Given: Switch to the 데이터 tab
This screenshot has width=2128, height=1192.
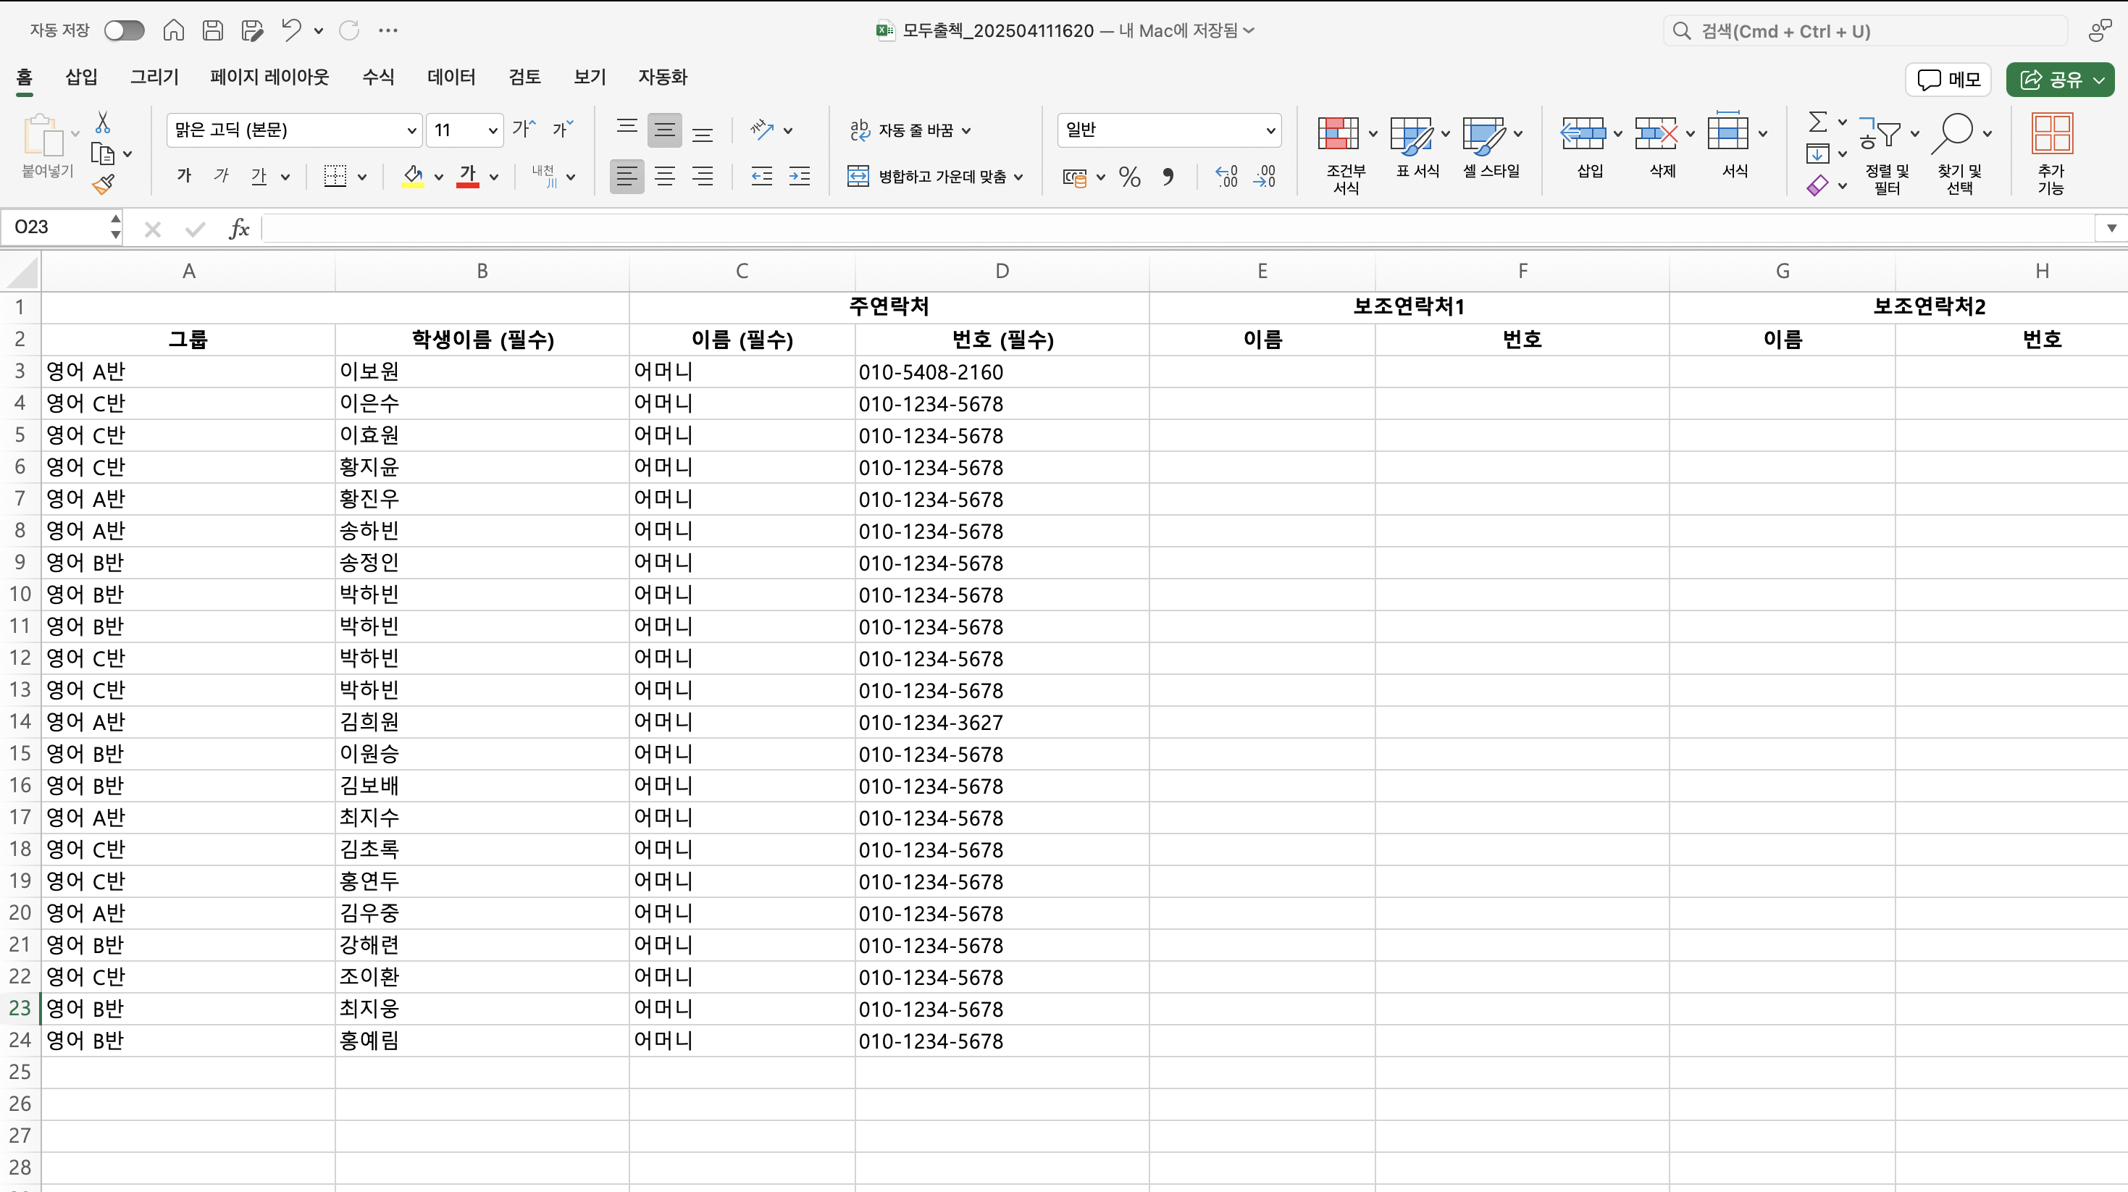Looking at the screenshot, I should tap(451, 77).
